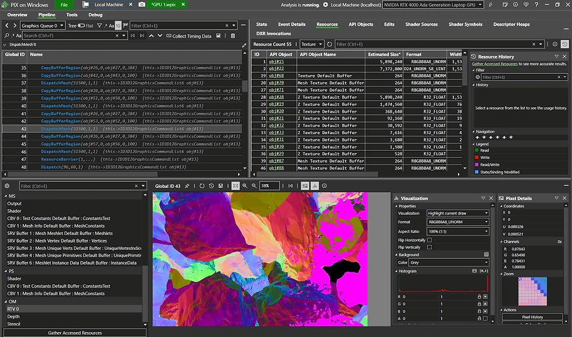
Task: Zoom out on the render target image
Action: pyautogui.click(x=254, y=186)
